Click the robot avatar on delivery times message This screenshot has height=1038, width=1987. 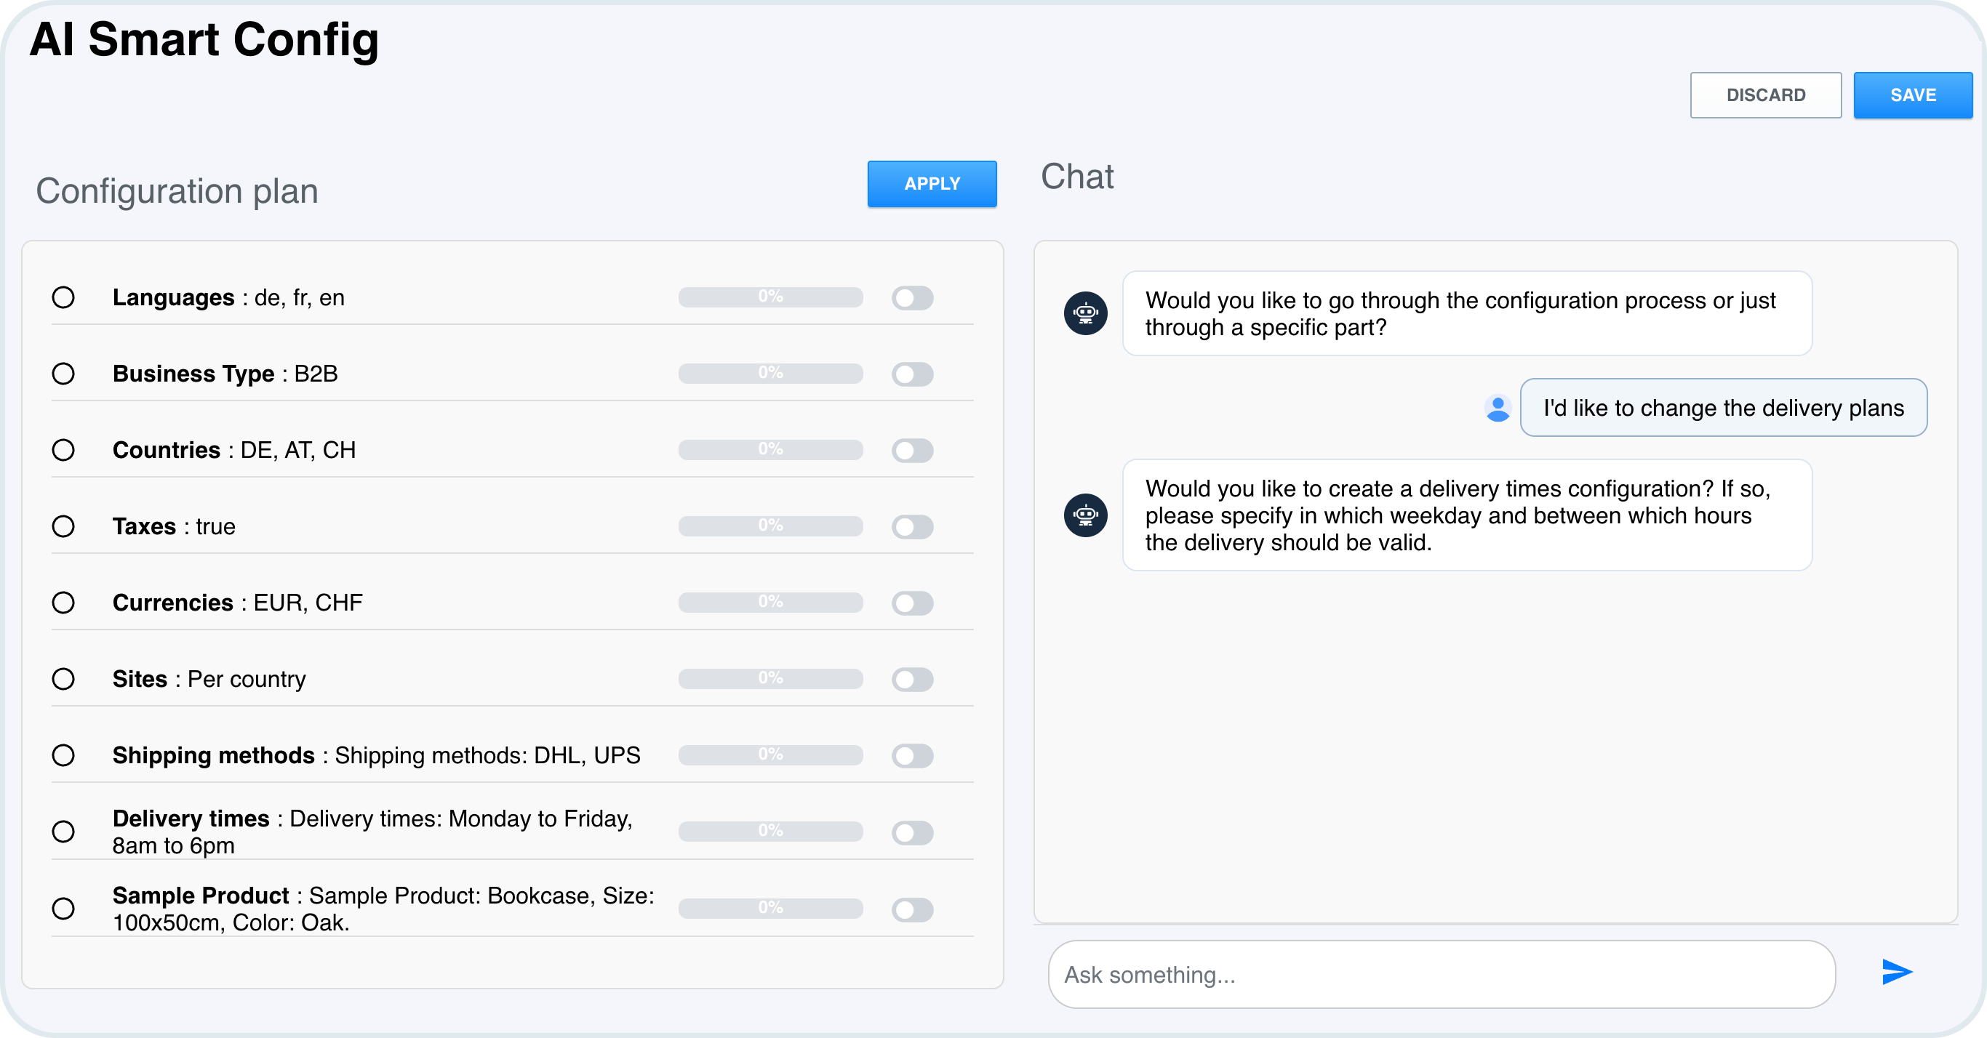1086,515
